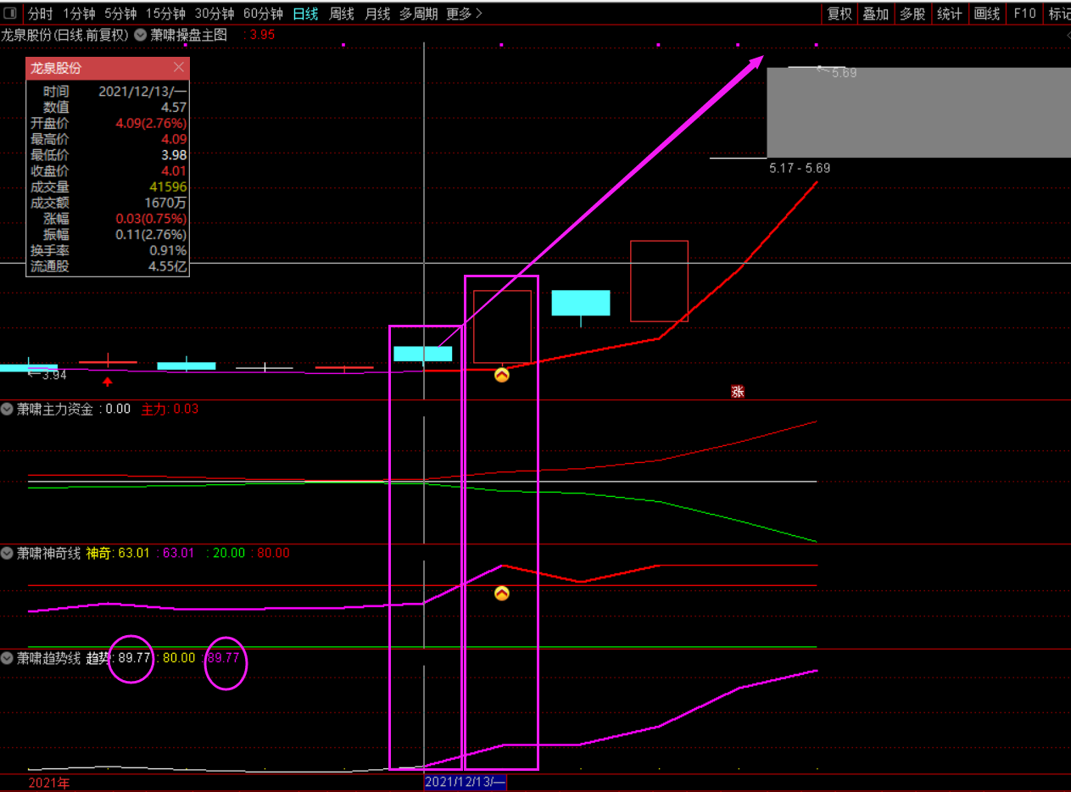The height and width of the screenshot is (792, 1071).
Task: Open F10 company information
Action: [x=1024, y=14]
